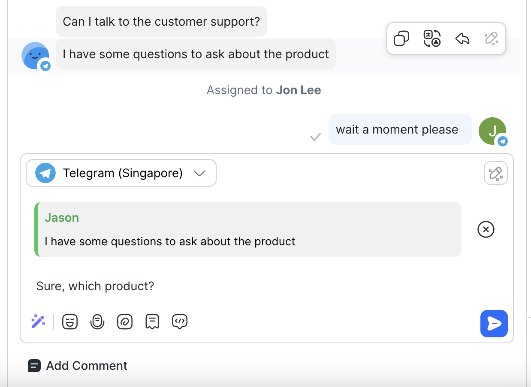Insert a saved reply snippet

coord(152,322)
